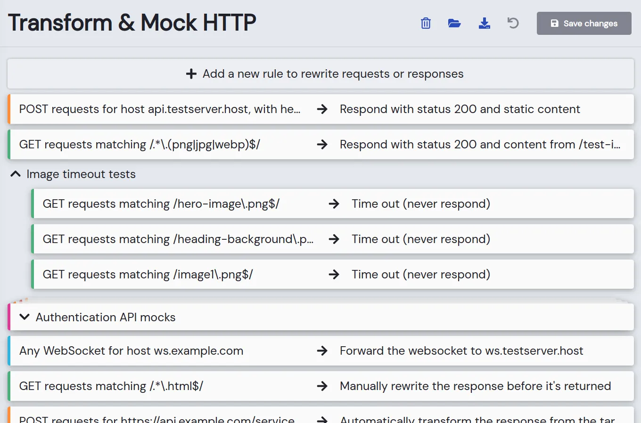The width and height of the screenshot is (641, 423).
Task: Click the open folder icon to import rules
Action: [x=454, y=23]
